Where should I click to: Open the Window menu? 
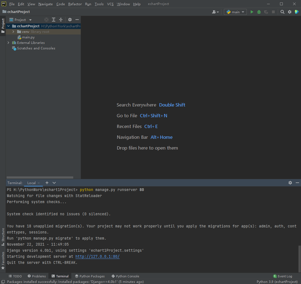pyautogui.click(x=123, y=4)
